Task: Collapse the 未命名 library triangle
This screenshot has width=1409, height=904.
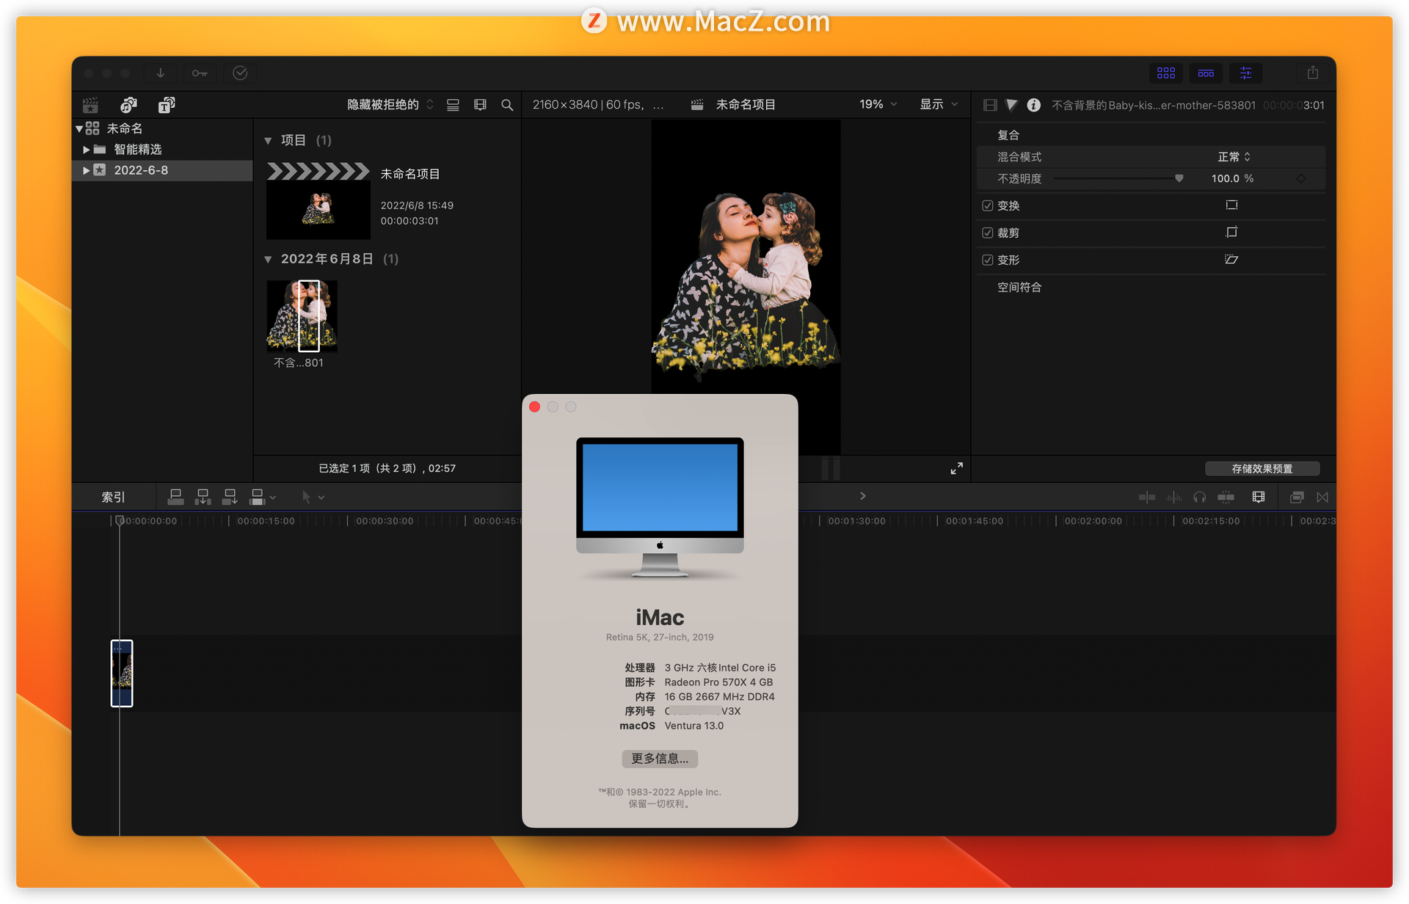Action: (x=79, y=129)
